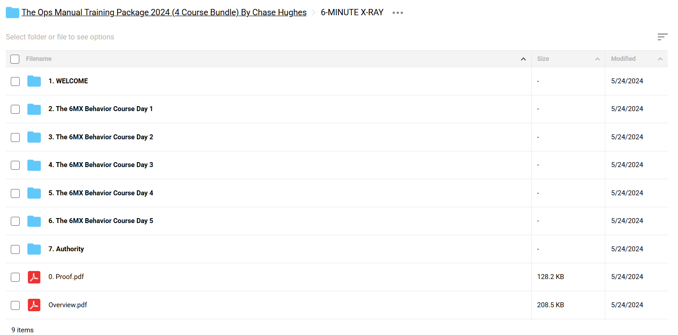Toggle sort arrow in the Modified column

(660, 59)
